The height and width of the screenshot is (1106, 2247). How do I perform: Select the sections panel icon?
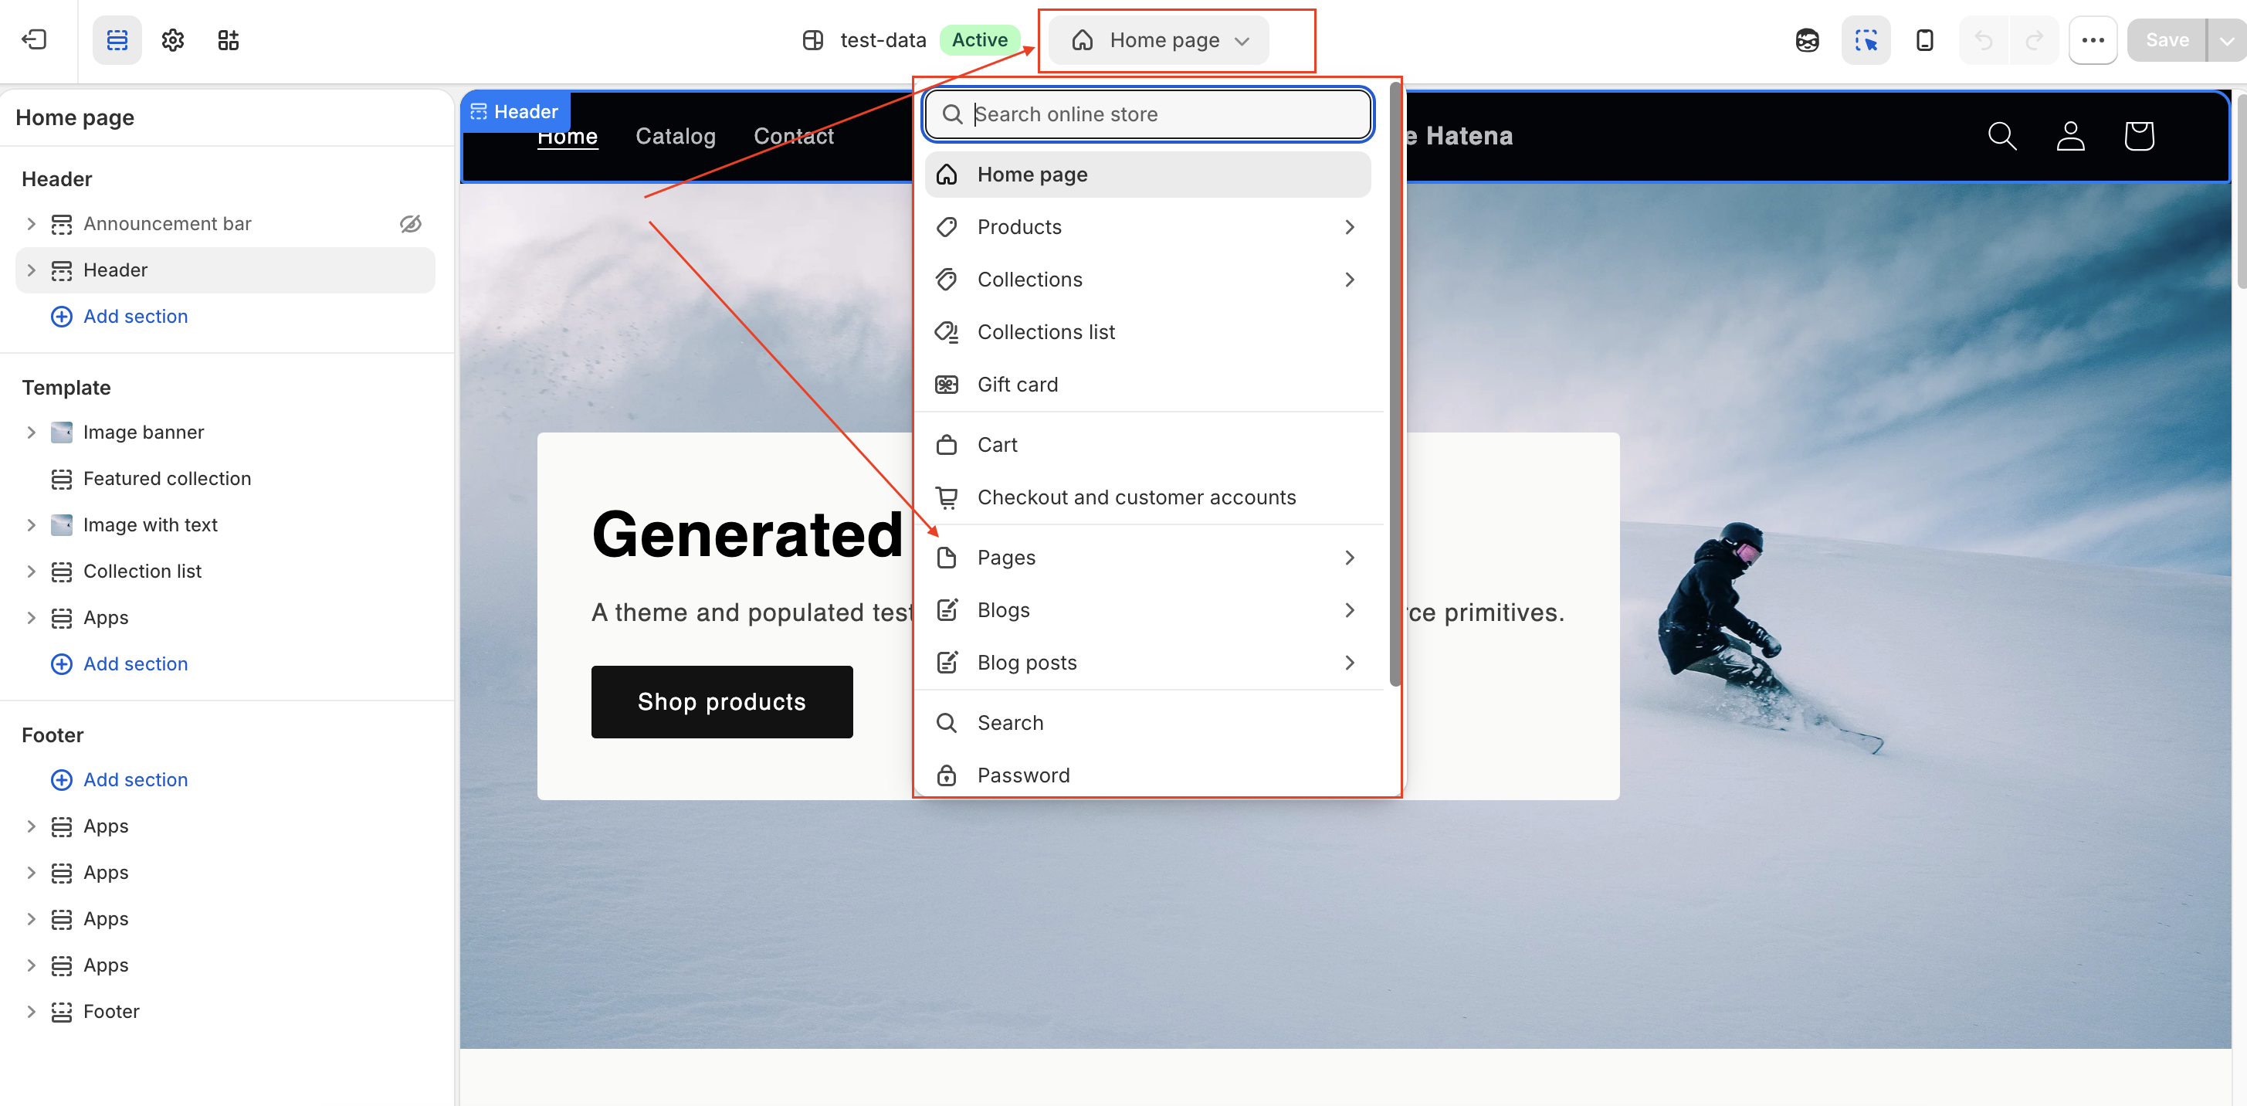(117, 40)
